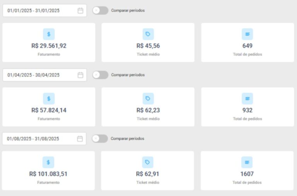This screenshot has width=297, height=196.
Task: Click dollar icon above R$ 101.083,51
Action: (48, 162)
